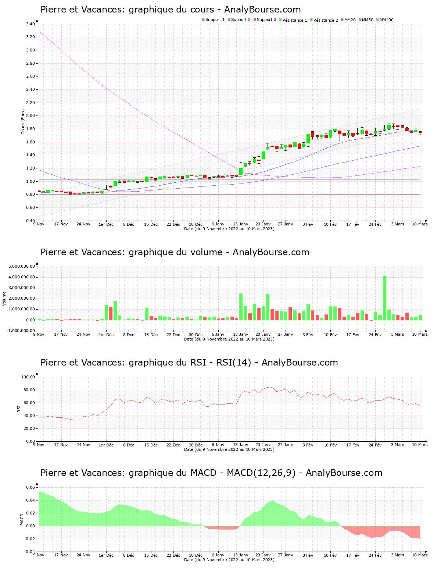
Task: Click the 'graphique du cours' chart title
Action: point(171,10)
